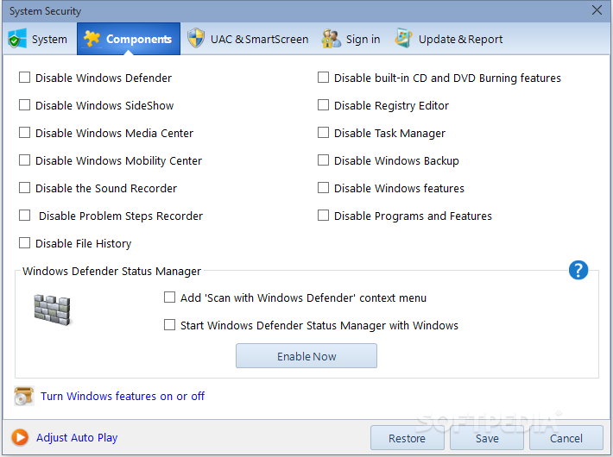
Task: Tick Disable Problem Steps Recorder
Action: click(x=25, y=216)
